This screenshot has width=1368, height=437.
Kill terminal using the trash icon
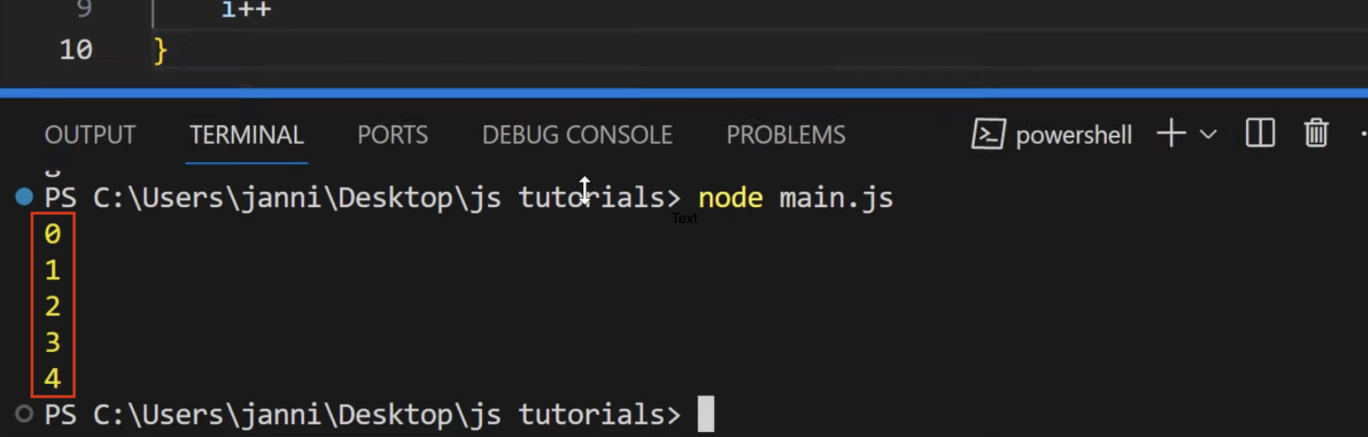pyautogui.click(x=1316, y=134)
